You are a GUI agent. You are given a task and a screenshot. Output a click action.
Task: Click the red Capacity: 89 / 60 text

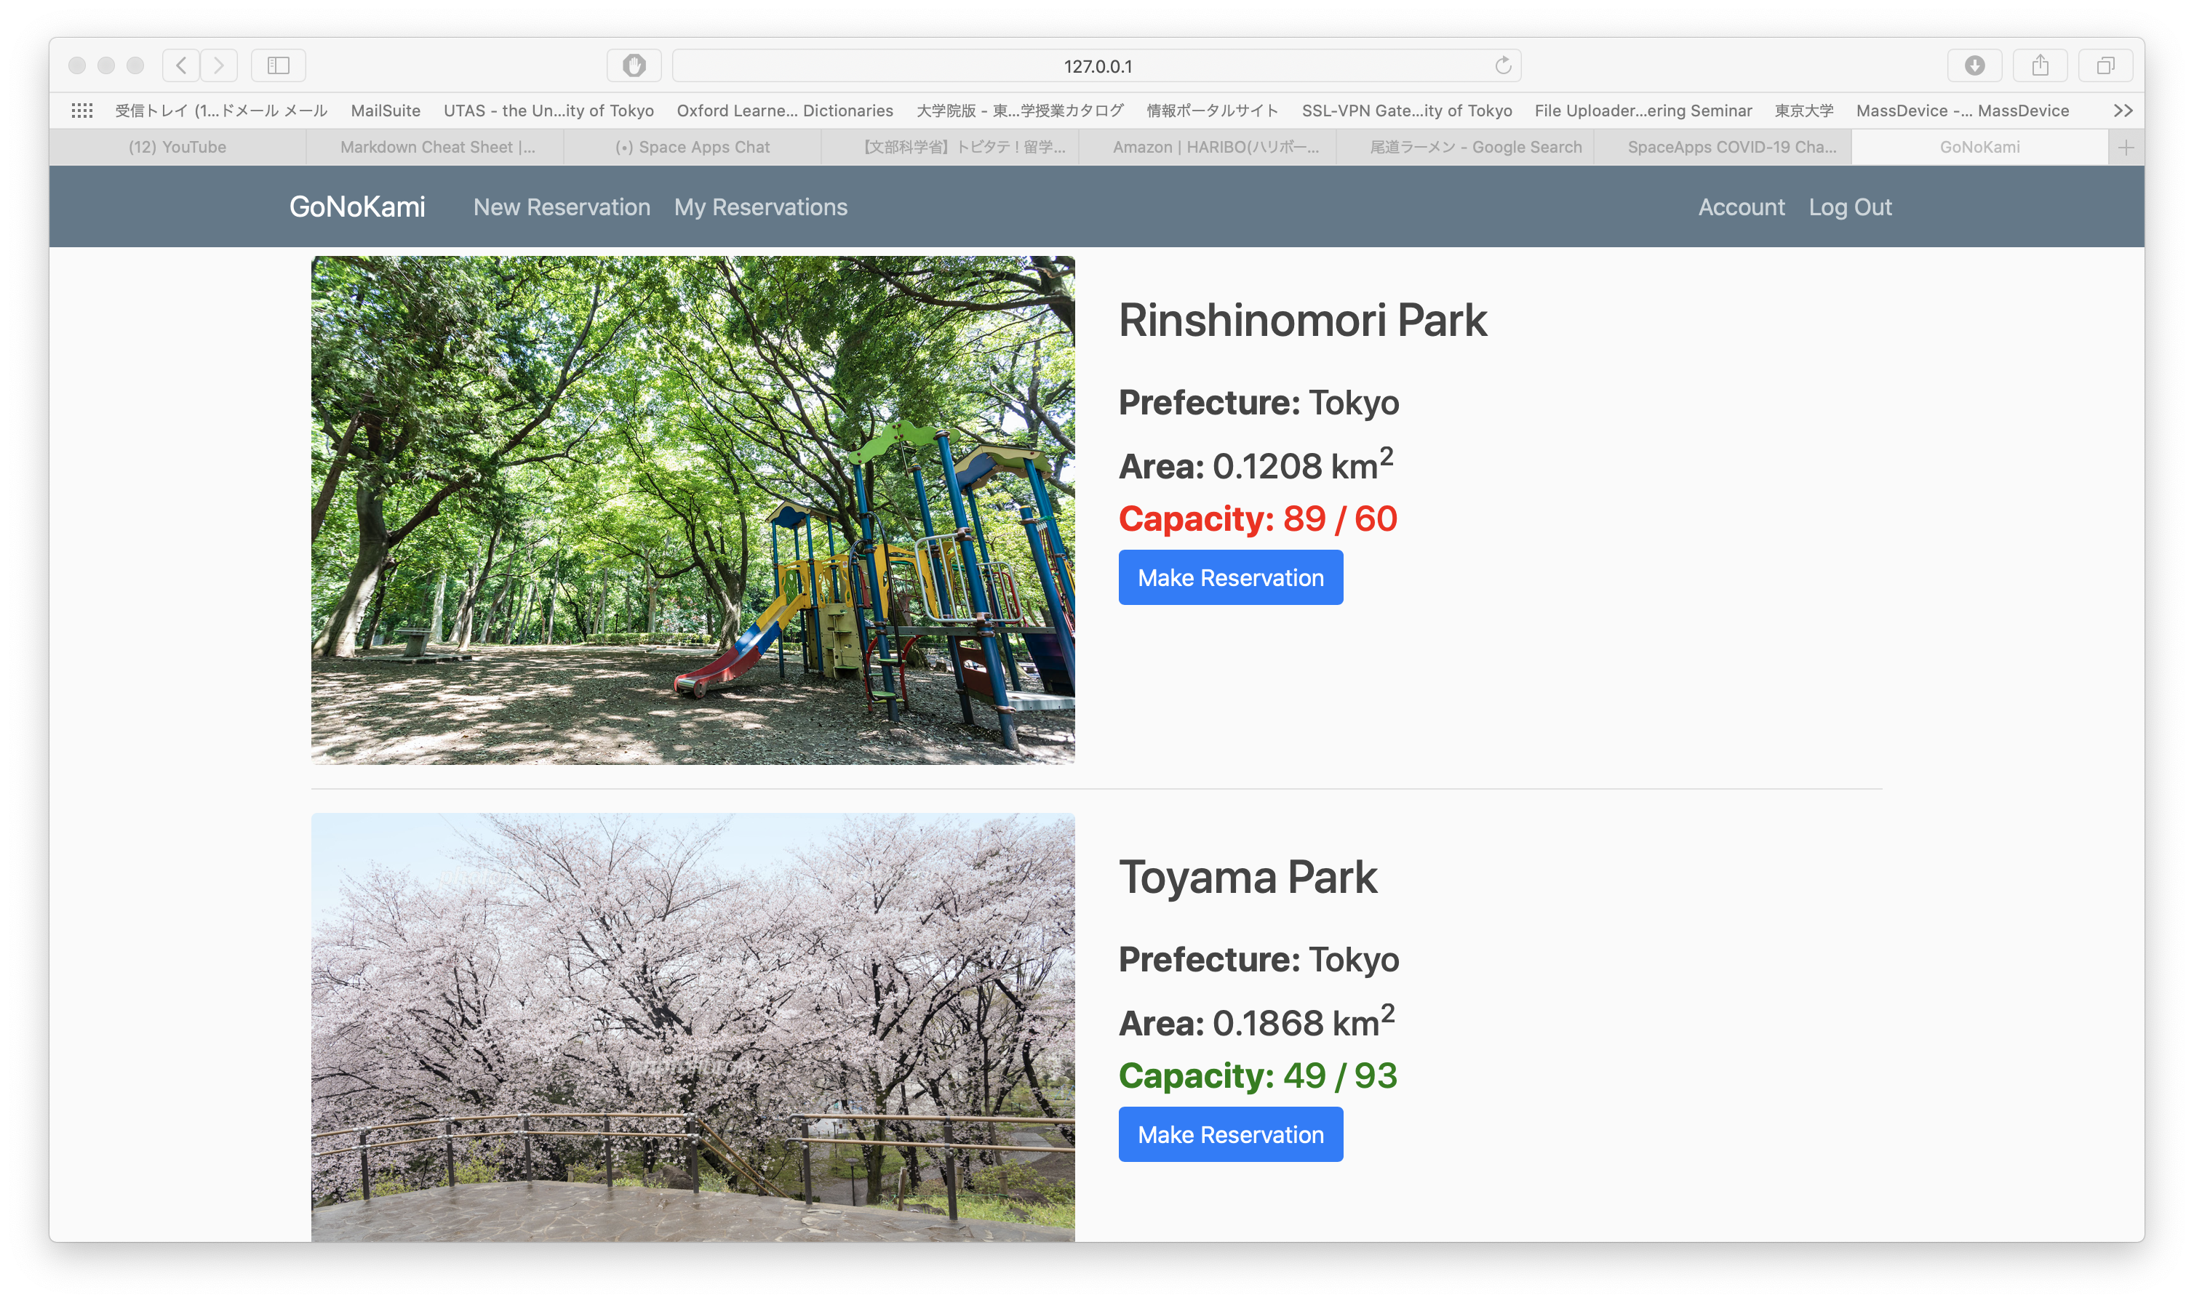click(1258, 519)
